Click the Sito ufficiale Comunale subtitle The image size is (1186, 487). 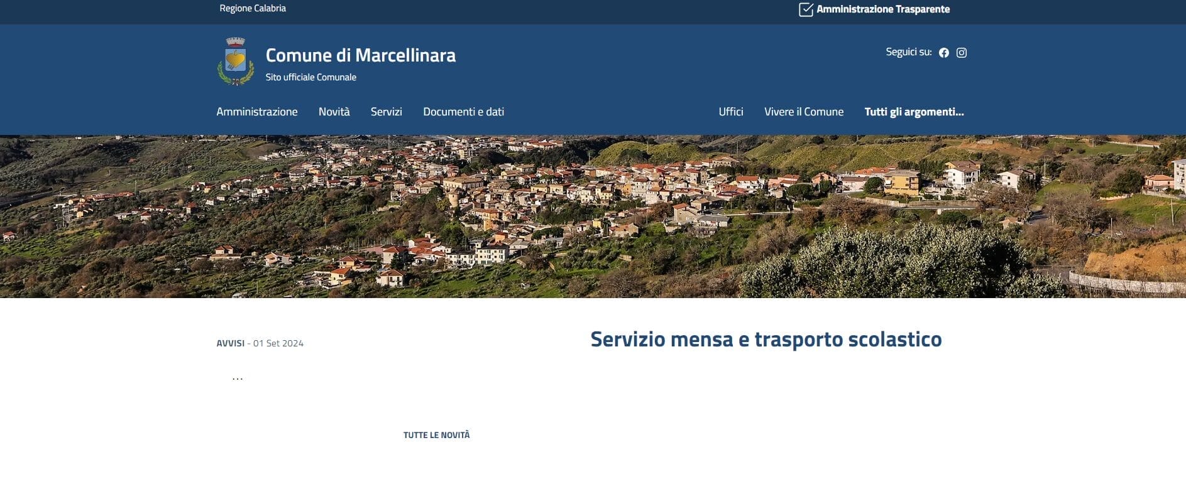[x=310, y=77]
